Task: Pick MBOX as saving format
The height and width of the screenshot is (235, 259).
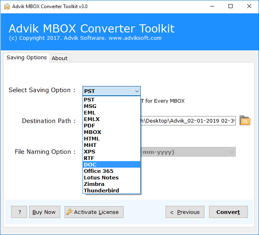Action: [111, 132]
